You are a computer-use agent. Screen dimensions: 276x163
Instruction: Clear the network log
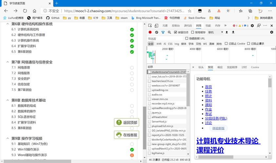pos(157,32)
